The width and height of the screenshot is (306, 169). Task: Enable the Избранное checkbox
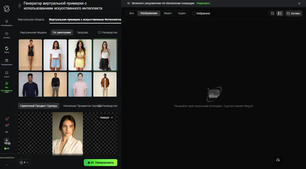click(194, 13)
